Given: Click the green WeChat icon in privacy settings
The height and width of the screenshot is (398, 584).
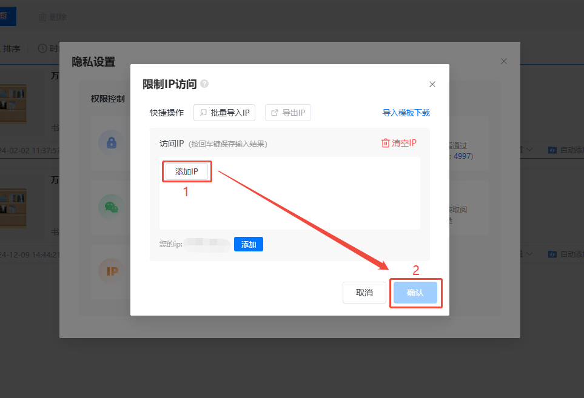Looking at the screenshot, I should [x=112, y=207].
